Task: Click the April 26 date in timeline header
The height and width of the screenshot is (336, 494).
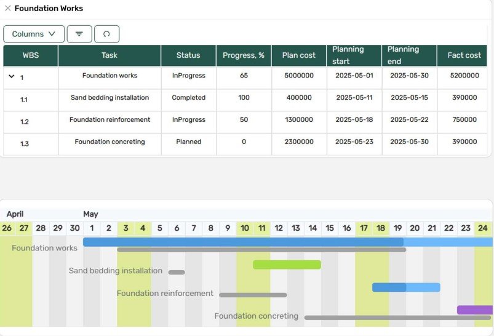Action: pyautogui.click(x=7, y=228)
